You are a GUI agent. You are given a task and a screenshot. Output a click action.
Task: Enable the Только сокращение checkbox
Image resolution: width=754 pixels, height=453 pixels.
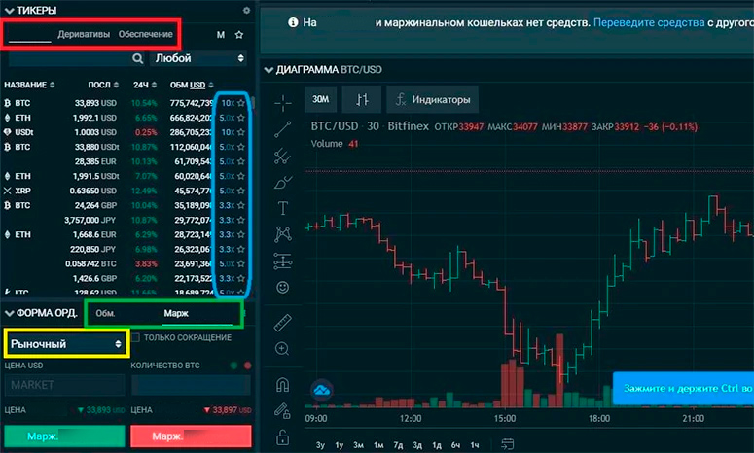click(x=135, y=337)
